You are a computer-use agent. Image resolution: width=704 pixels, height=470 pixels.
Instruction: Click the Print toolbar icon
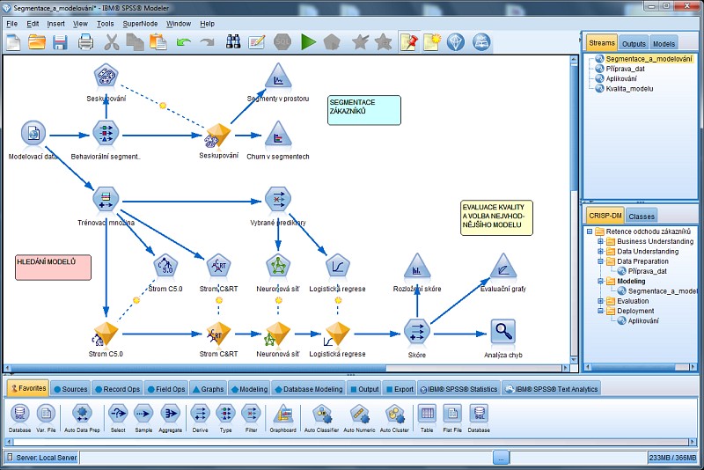(x=85, y=42)
